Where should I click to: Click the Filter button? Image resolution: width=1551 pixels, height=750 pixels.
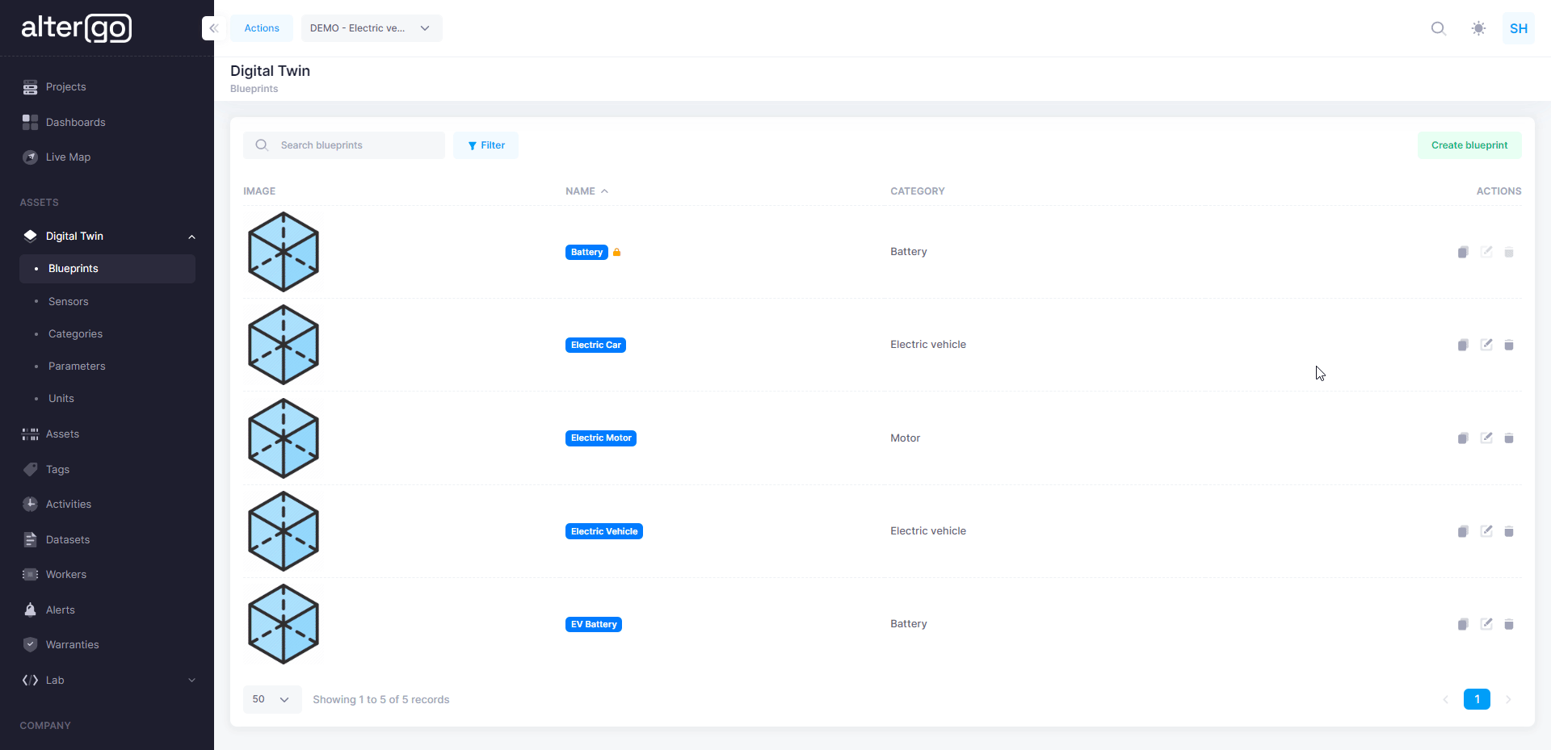tap(485, 145)
